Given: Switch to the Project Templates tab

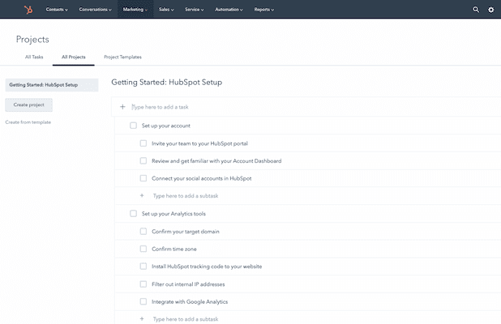Looking at the screenshot, I should point(122,57).
